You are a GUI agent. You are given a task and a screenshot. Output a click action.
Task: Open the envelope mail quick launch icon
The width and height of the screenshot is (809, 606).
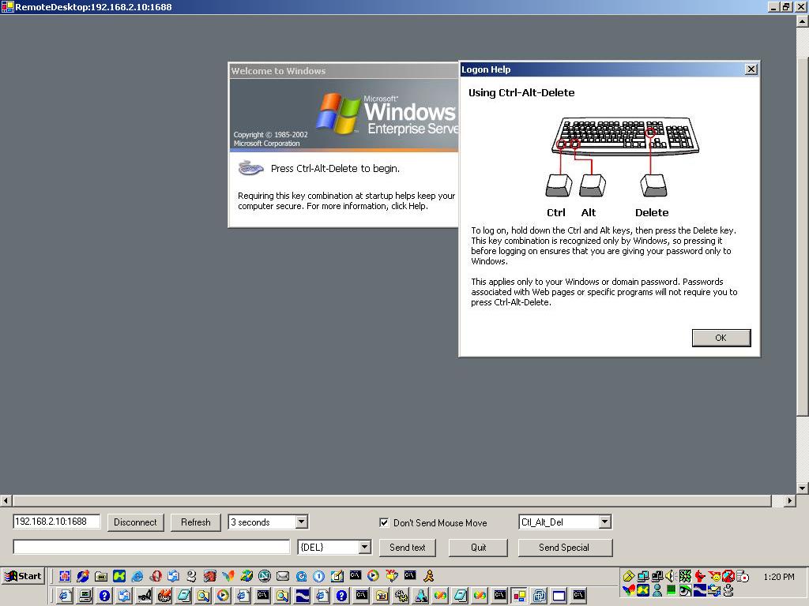(x=283, y=575)
